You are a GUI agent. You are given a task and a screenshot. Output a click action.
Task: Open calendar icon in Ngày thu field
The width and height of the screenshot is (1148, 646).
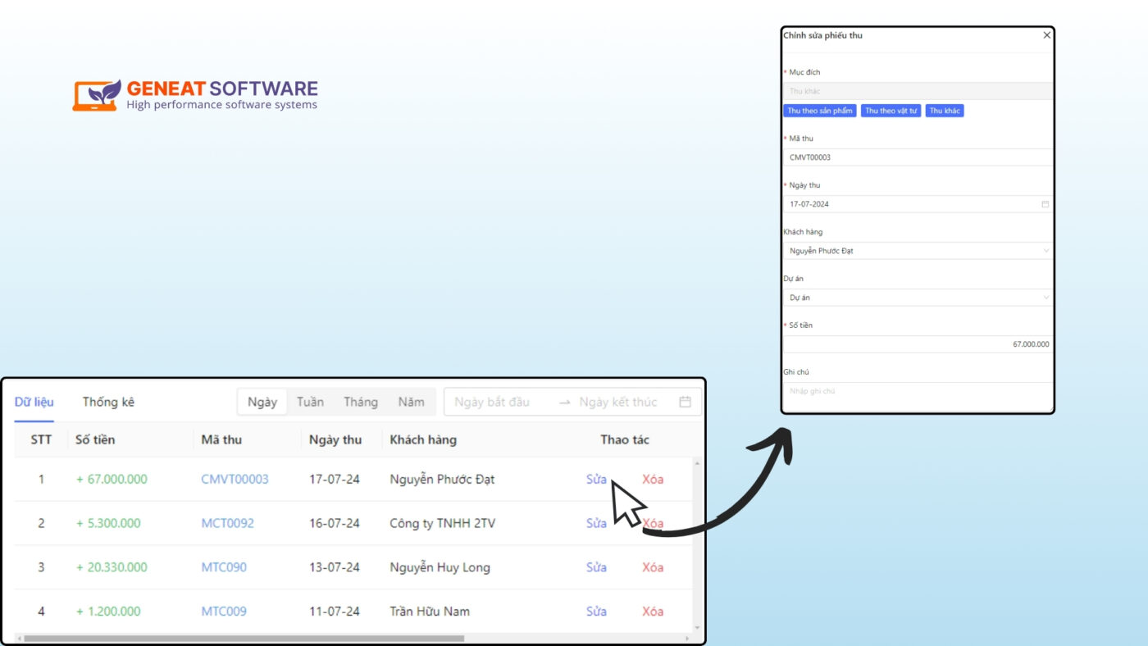[1045, 204]
